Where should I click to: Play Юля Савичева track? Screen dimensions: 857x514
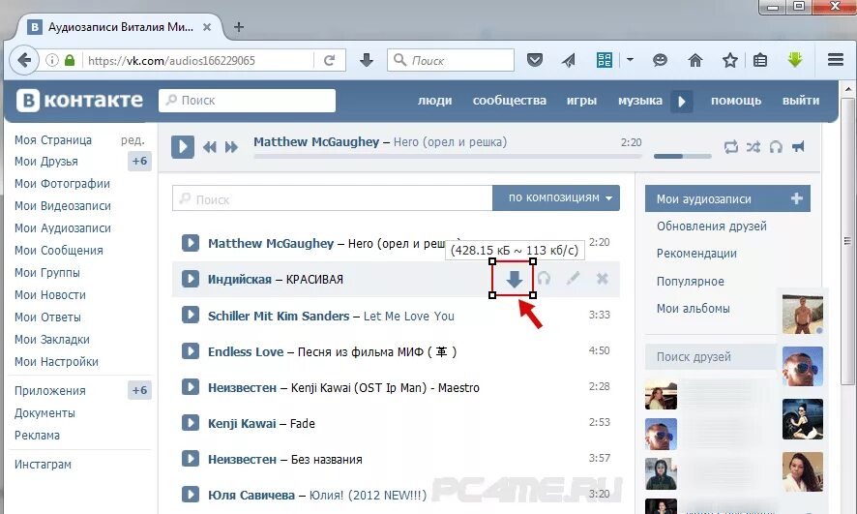coord(191,495)
